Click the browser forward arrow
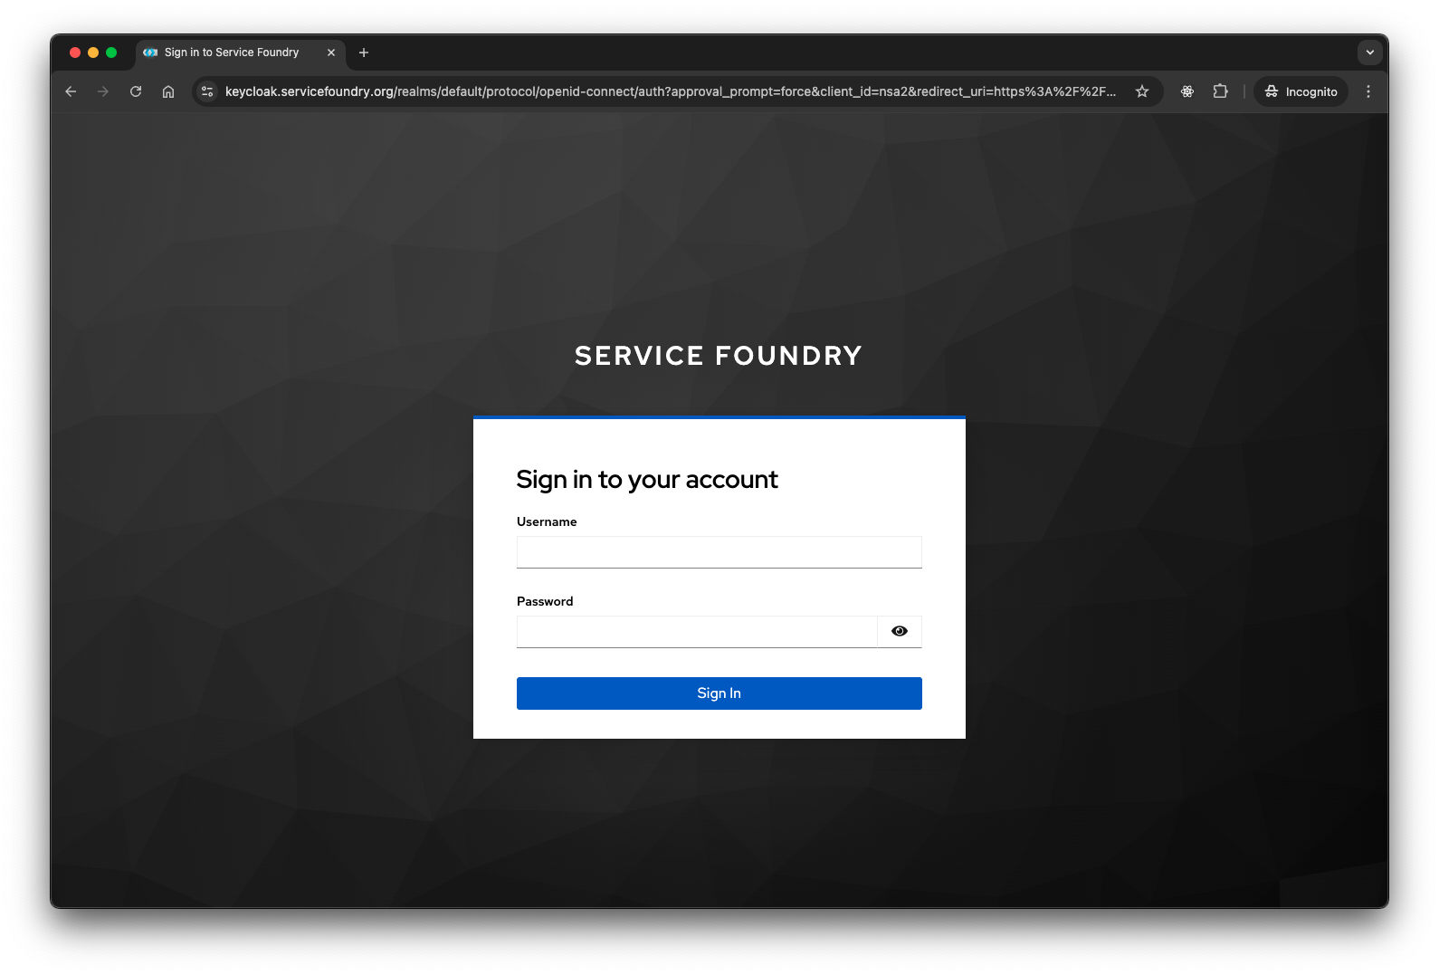The image size is (1439, 975). tap(103, 91)
